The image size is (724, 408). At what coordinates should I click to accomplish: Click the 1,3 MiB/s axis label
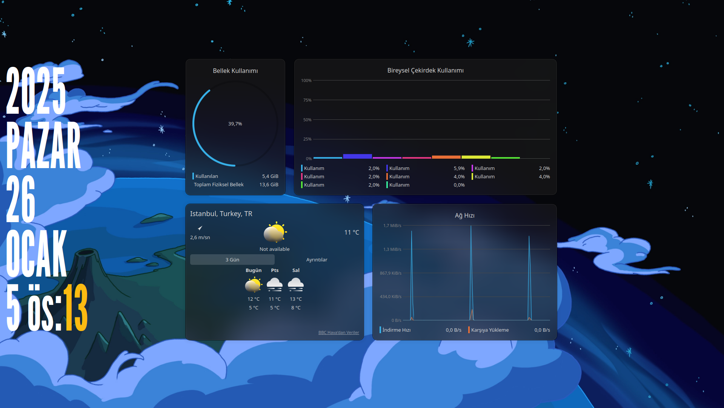392,249
